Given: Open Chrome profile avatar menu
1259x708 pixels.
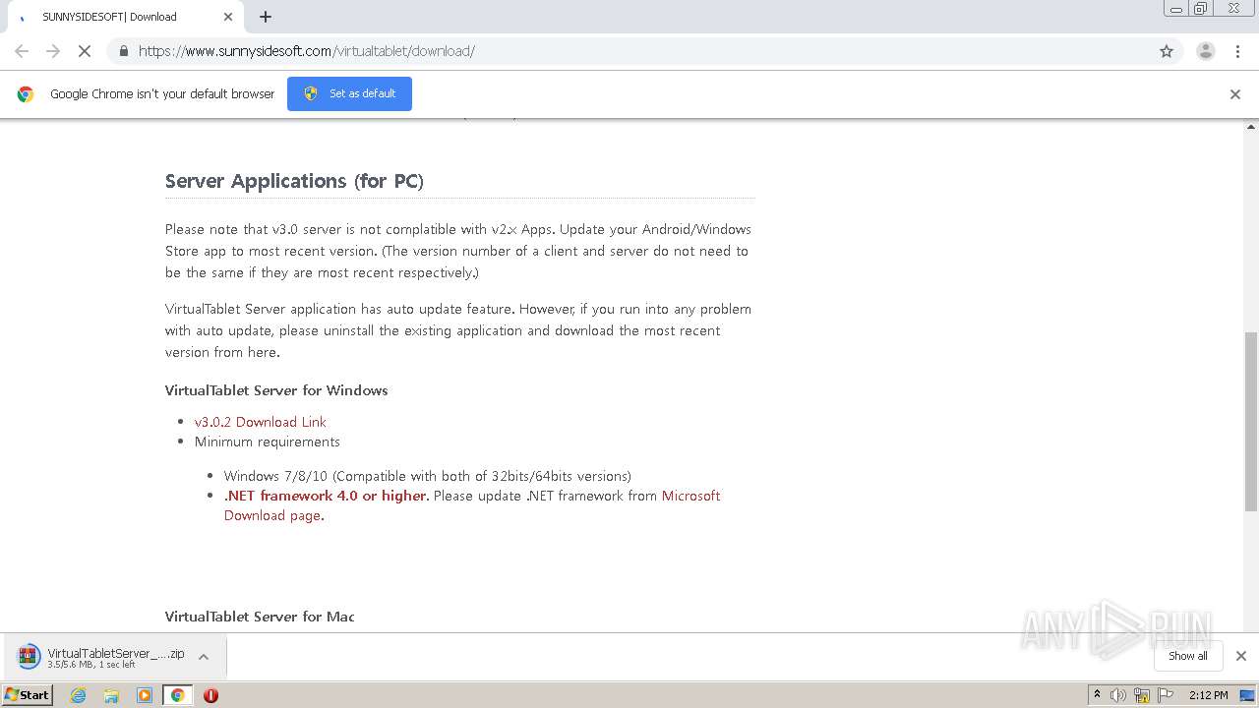Looking at the screenshot, I should click(1206, 51).
